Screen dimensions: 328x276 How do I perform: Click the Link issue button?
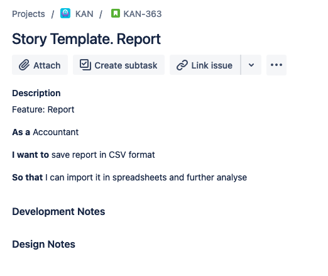pos(205,65)
